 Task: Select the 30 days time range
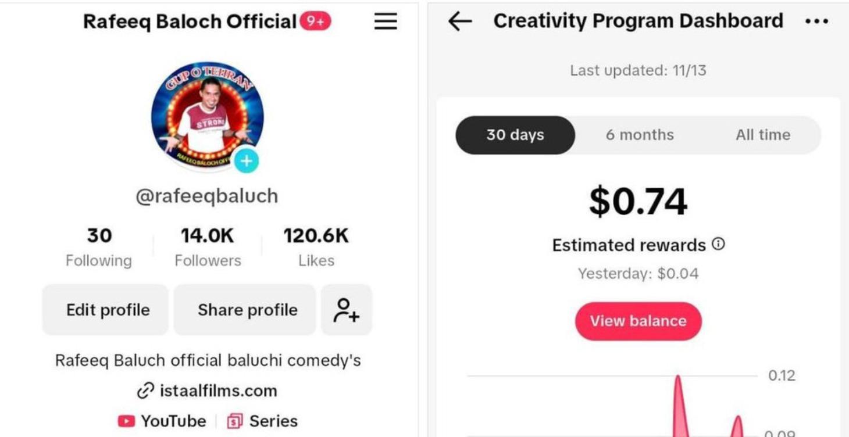[x=515, y=135]
